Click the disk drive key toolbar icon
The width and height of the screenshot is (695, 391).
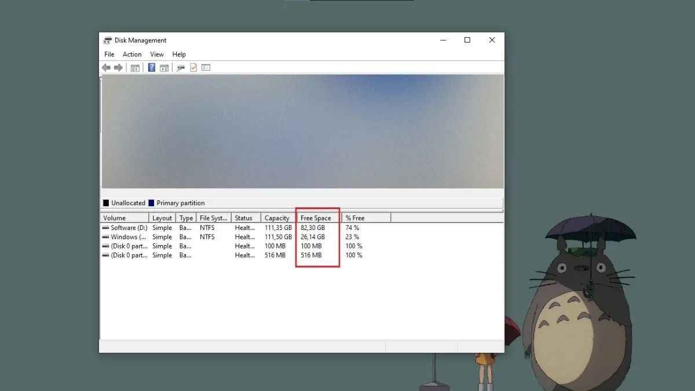tap(181, 68)
